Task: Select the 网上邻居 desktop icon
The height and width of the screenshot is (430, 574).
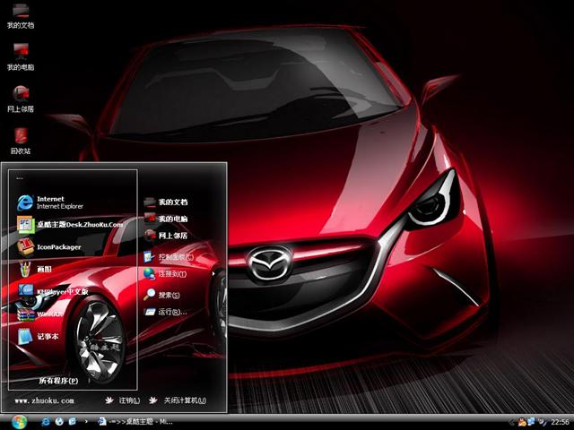Action: point(21,98)
